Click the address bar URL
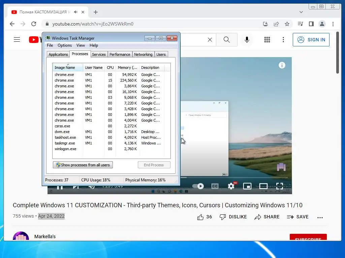This screenshot has height=258, width=345. coord(93,24)
